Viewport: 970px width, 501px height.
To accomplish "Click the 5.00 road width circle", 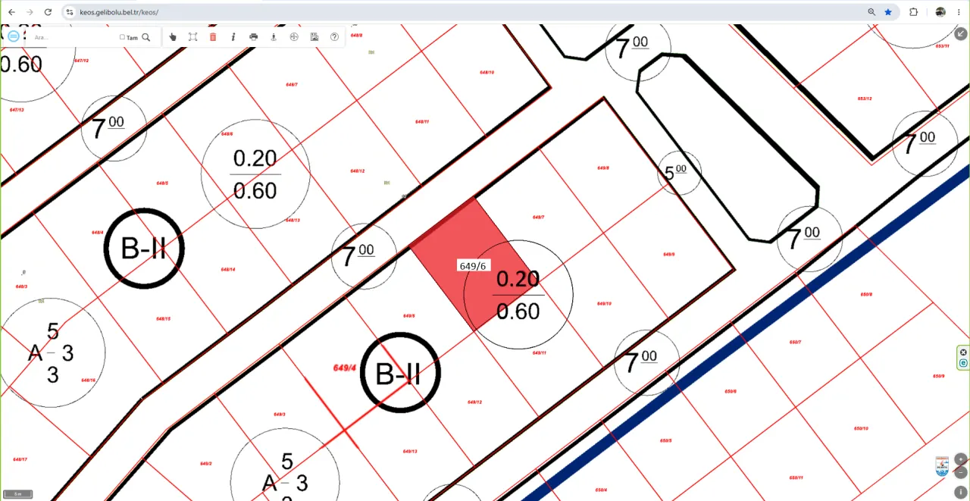I will [x=679, y=173].
